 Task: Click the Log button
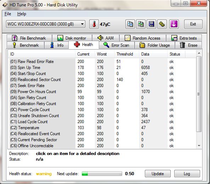pos(187,174)
